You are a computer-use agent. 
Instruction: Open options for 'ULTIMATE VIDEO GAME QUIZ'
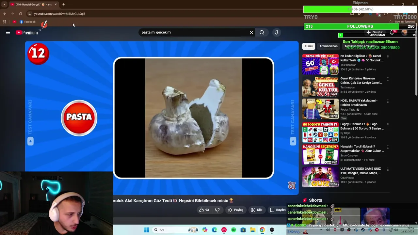coord(388,169)
